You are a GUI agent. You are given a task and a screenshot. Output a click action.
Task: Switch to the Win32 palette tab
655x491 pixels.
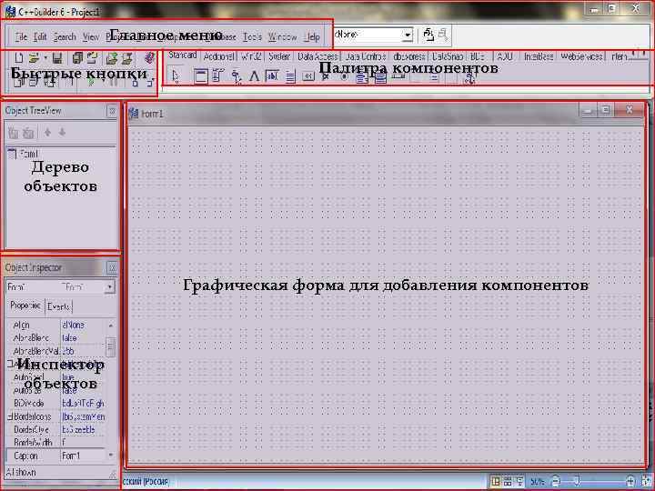(251, 56)
